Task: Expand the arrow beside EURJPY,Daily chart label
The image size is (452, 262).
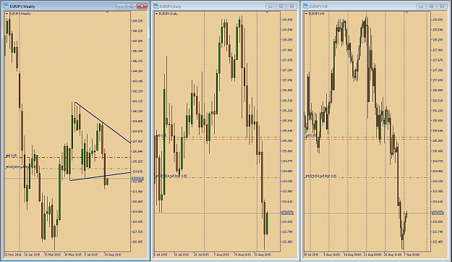Action: point(156,14)
